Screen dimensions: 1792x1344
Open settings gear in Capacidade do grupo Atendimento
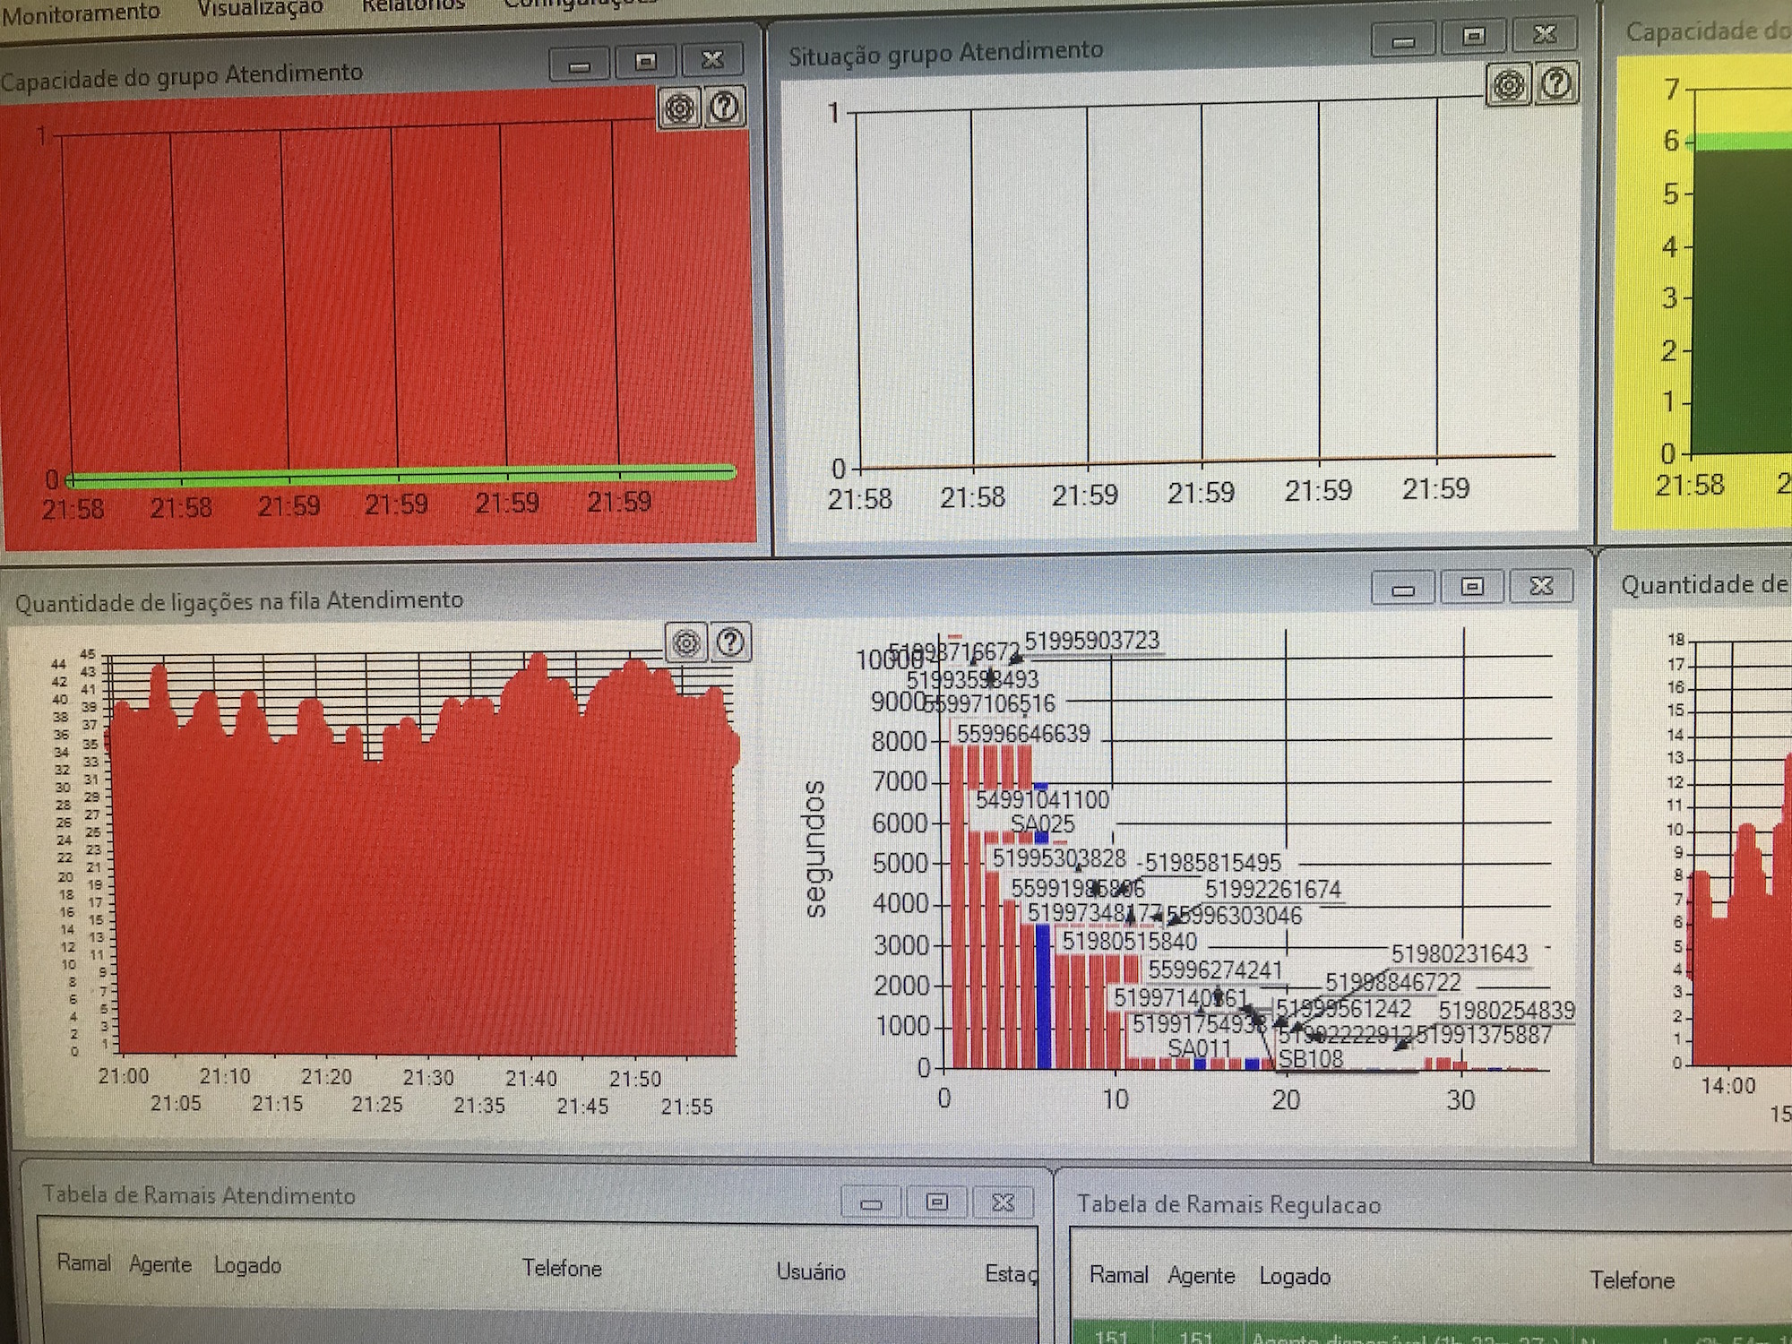(679, 108)
